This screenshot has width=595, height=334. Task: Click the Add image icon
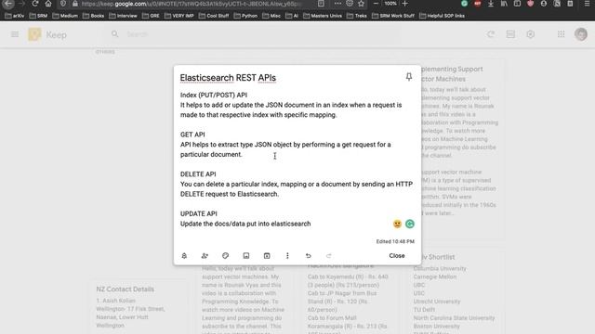(246, 256)
